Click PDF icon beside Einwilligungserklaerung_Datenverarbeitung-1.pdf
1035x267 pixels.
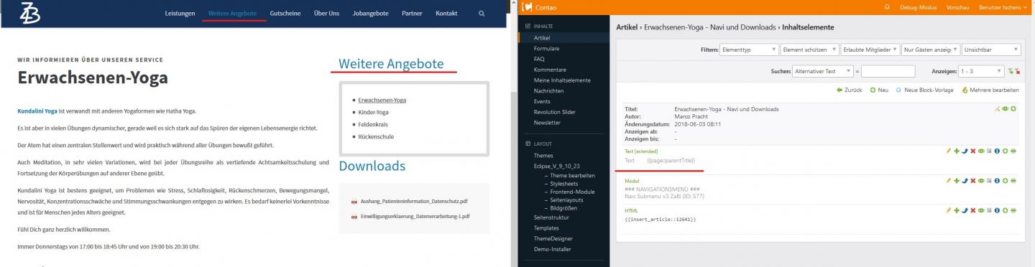pos(354,216)
